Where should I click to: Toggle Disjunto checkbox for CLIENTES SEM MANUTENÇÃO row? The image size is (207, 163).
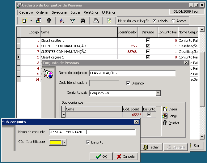pos(148,46)
